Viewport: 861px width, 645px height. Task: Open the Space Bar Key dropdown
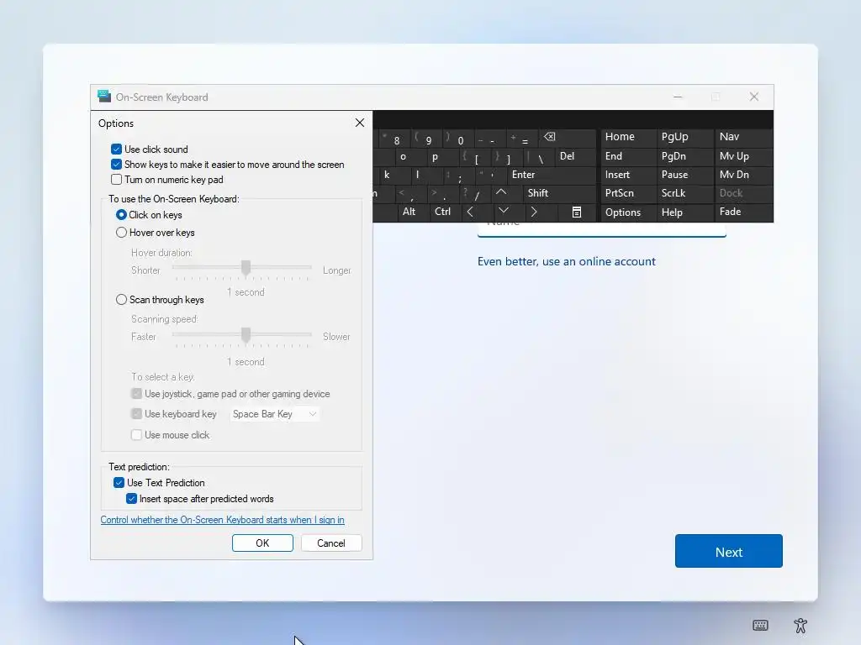tap(274, 414)
